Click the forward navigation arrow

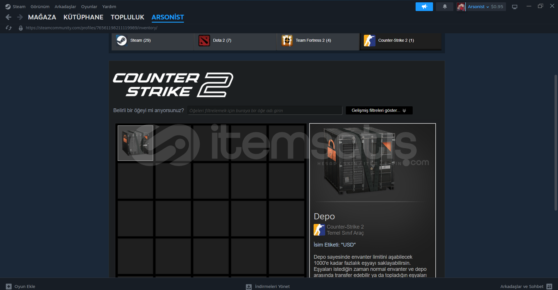pyautogui.click(x=20, y=17)
